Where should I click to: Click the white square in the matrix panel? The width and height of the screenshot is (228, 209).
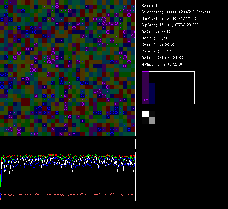[145, 114]
